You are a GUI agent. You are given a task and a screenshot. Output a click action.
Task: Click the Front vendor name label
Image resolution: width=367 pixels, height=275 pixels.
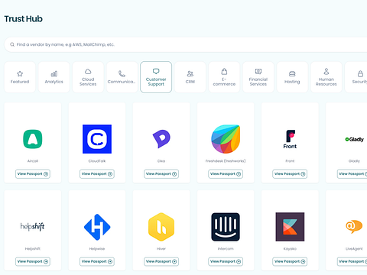290,161
